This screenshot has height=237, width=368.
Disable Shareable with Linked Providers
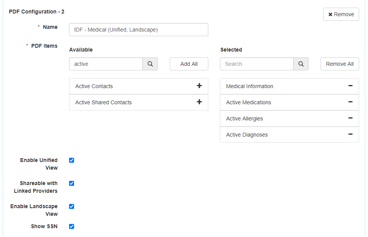pyautogui.click(x=71, y=183)
